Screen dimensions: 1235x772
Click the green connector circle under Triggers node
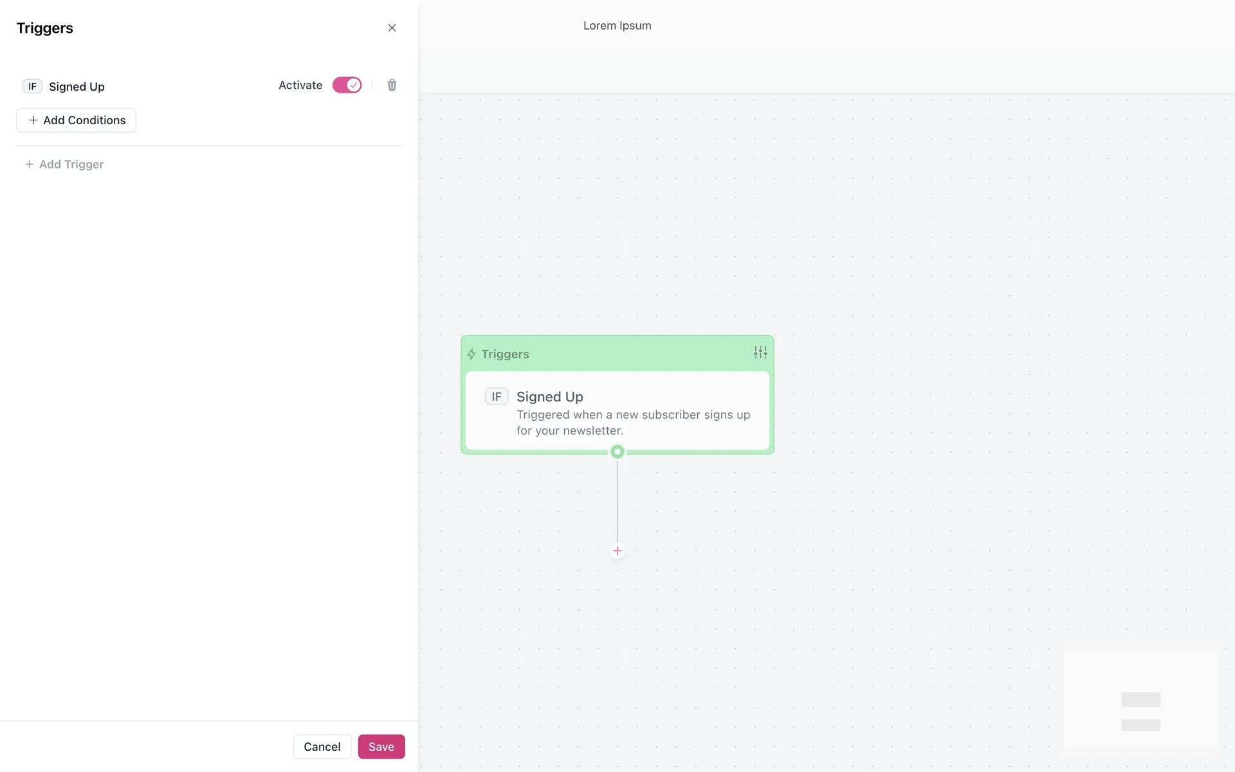(x=617, y=452)
